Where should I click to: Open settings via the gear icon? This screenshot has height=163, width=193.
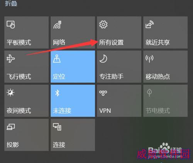coord(103,24)
